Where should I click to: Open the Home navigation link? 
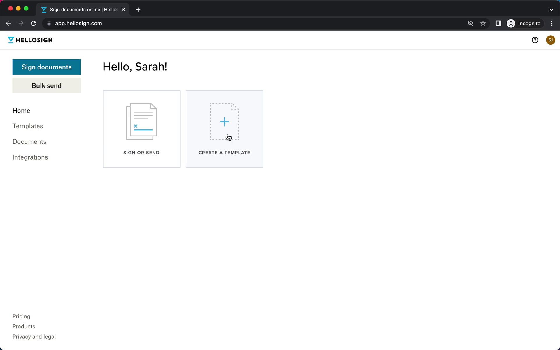[21, 110]
